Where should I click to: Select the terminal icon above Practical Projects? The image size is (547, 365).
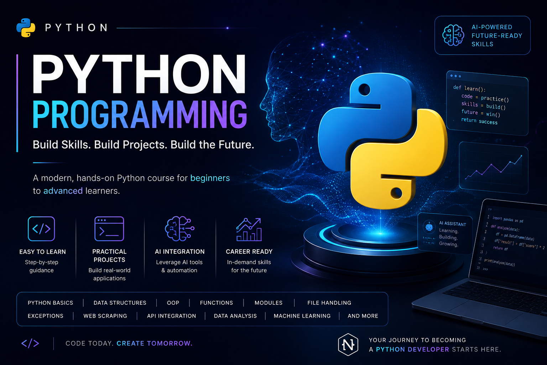pos(109,229)
